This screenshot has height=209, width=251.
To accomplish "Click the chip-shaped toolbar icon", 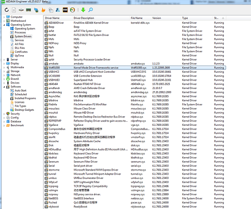I will coord(21,10).
